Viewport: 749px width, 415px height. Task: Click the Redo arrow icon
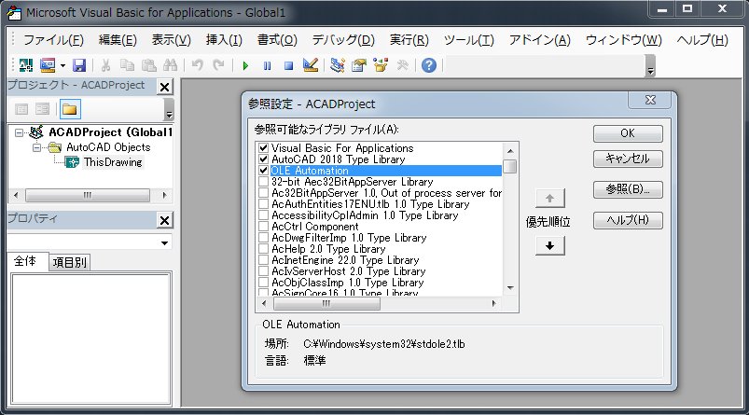click(218, 65)
